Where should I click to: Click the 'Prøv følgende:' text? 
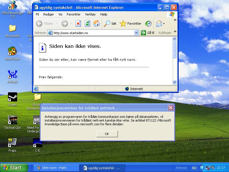tap(51, 77)
